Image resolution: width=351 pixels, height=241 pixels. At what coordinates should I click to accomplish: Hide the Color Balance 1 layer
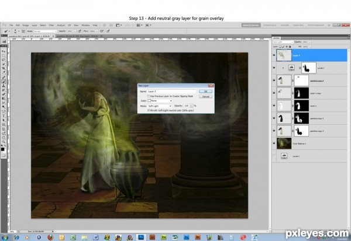coord(274,144)
